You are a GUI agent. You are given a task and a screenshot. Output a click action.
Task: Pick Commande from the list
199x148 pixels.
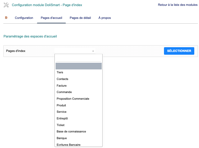pyautogui.click(x=64, y=92)
